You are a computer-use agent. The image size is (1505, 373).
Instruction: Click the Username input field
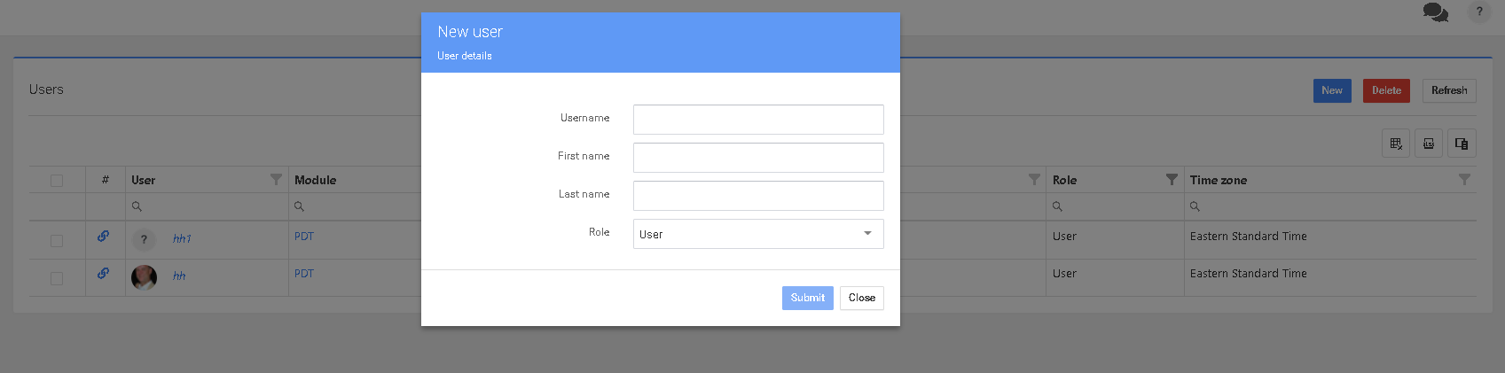758,120
